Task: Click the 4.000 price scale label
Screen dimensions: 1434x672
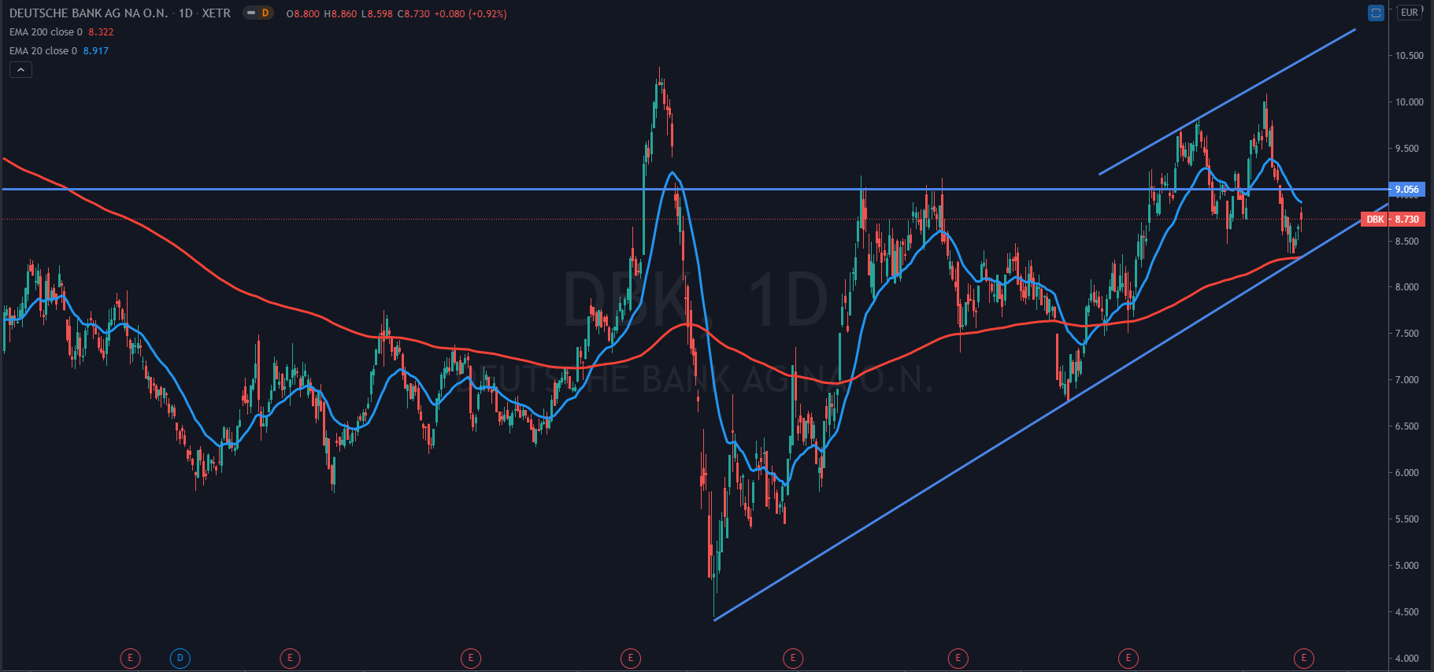Action: 1409,659
